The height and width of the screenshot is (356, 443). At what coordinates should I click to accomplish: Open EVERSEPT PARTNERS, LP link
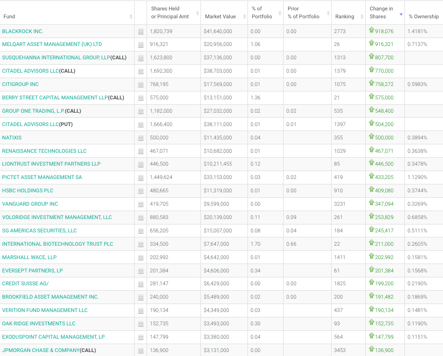pos(33,270)
